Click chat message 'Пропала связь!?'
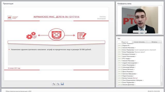This screenshot has width=165, height=92. coord(131,52)
